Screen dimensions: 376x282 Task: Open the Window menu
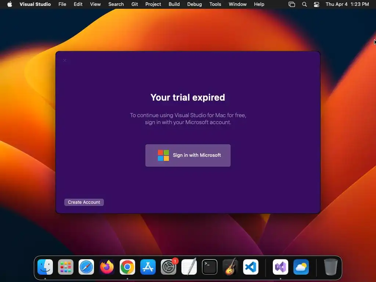pyautogui.click(x=238, y=4)
